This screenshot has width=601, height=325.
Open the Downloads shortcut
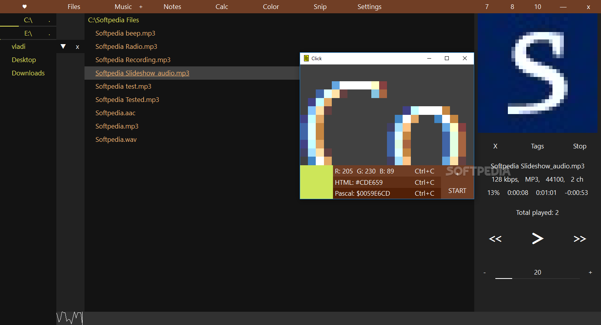tap(28, 73)
